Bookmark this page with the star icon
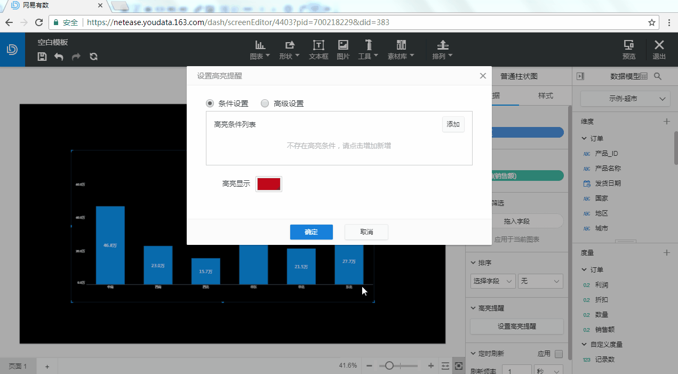The height and width of the screenshot is (374, 678). coord(651,22)
